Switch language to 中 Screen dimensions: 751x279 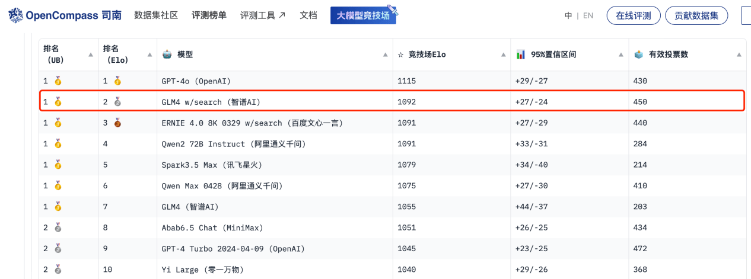click(x=568, y=15)
